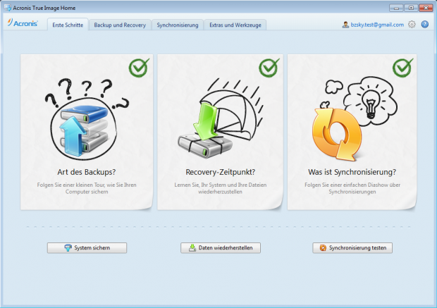Open 'Was ist Synchronisierung?' heading
437x308 pixels.
(352, 172)
